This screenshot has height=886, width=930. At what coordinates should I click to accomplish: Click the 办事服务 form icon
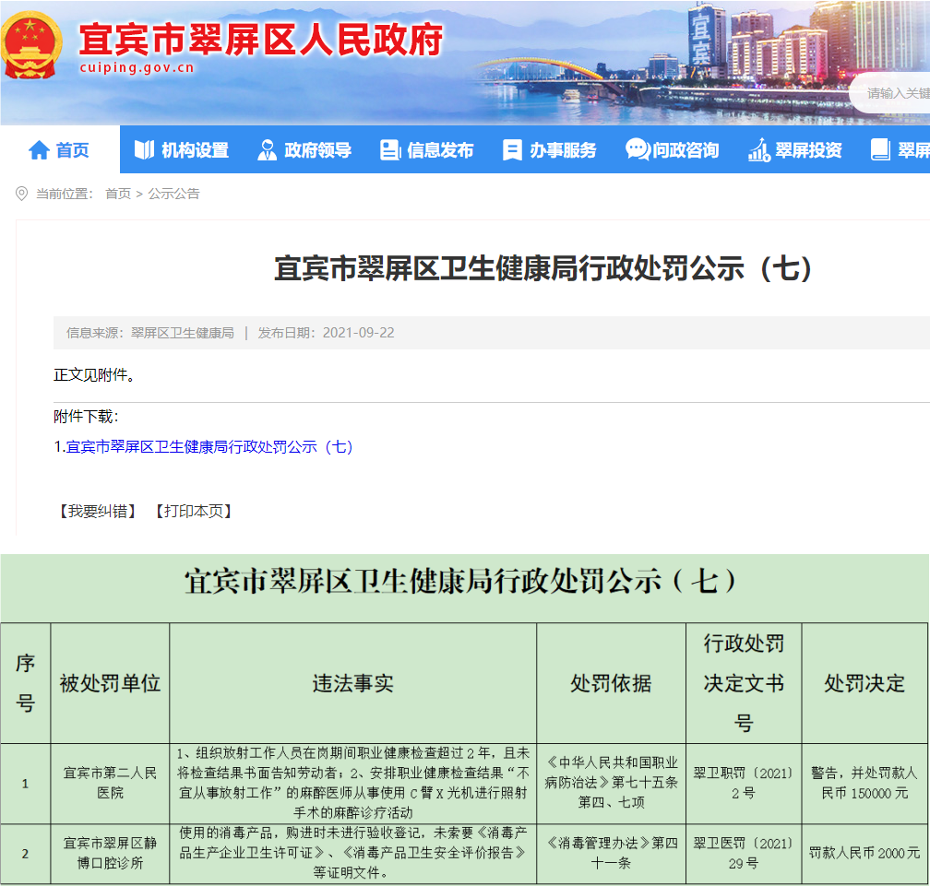pos(512,150)
